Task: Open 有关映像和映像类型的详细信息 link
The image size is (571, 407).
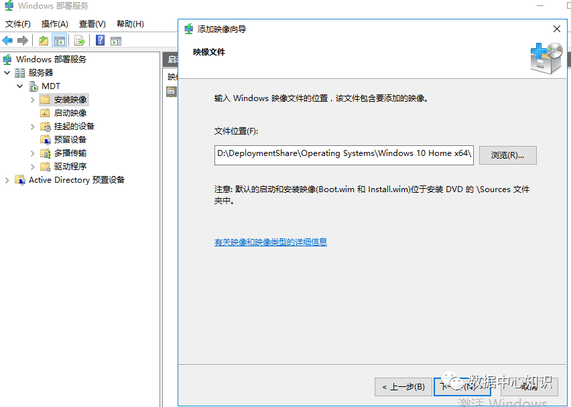Action: point(271,242)
